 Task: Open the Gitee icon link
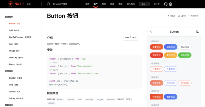coord(170,4)
